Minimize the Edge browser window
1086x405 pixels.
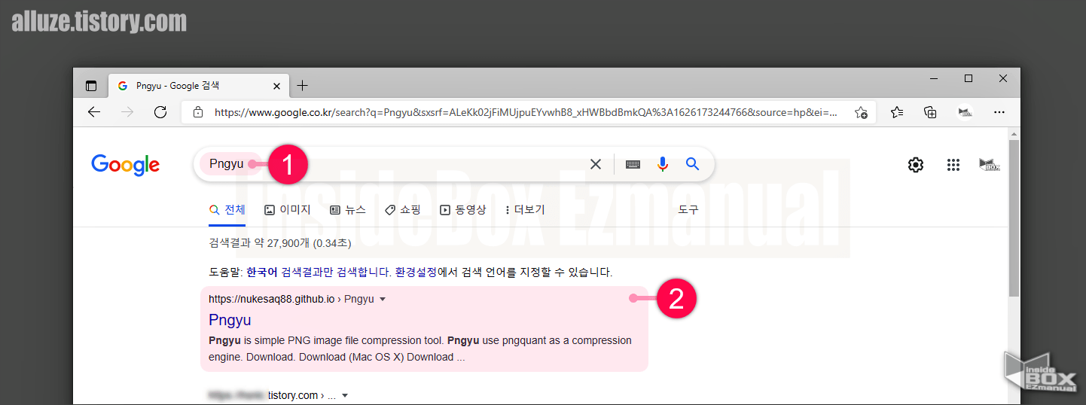click(934, 78)
